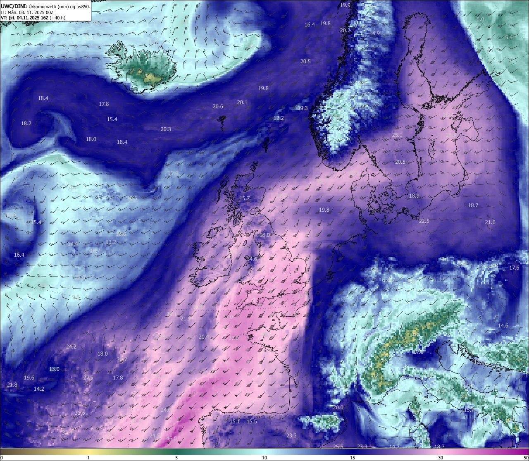
Task: Click the 20.1 value in the Norwegian Sea
Action: click(x=242, y=102)
